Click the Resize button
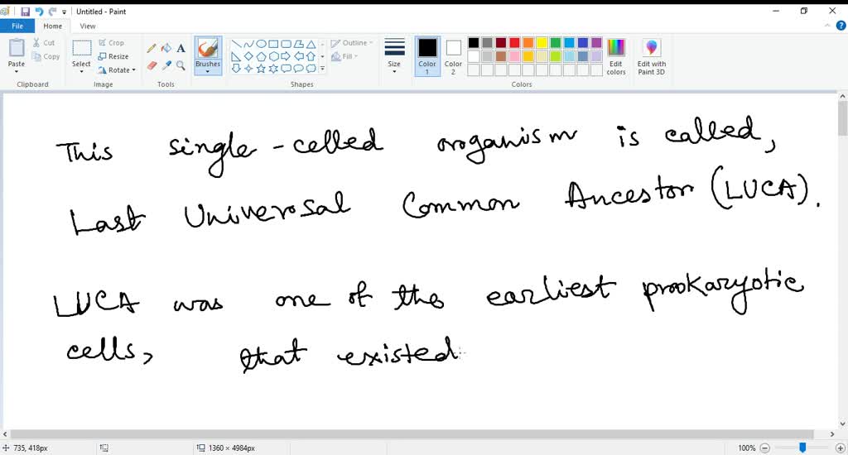Image resolution: width=848 pixels, height=455 pixels. click(x=113, y=56)
